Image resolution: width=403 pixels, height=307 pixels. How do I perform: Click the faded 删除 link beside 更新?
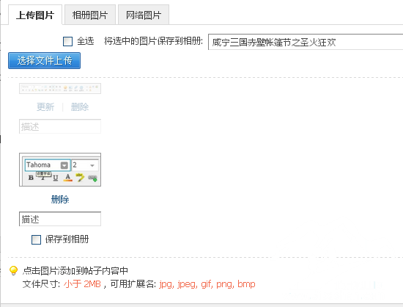tap(80, 106)
